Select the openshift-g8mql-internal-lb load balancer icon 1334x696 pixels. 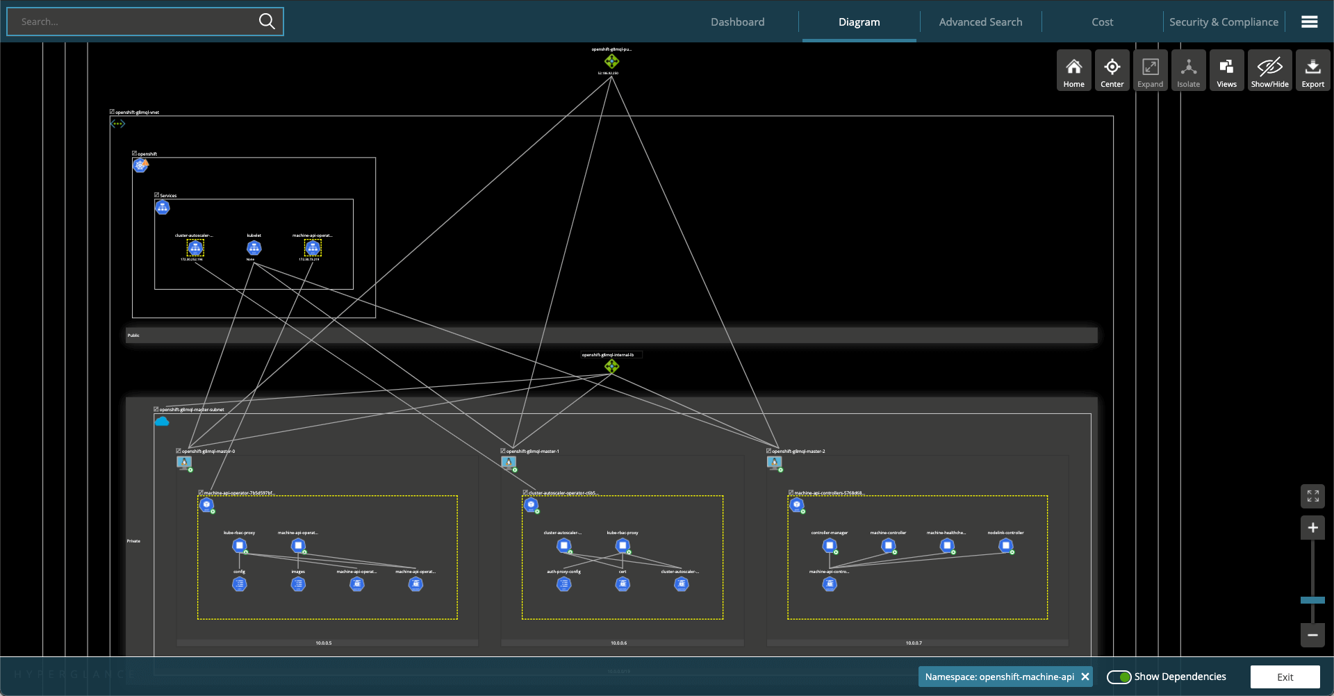click(611, 366)
